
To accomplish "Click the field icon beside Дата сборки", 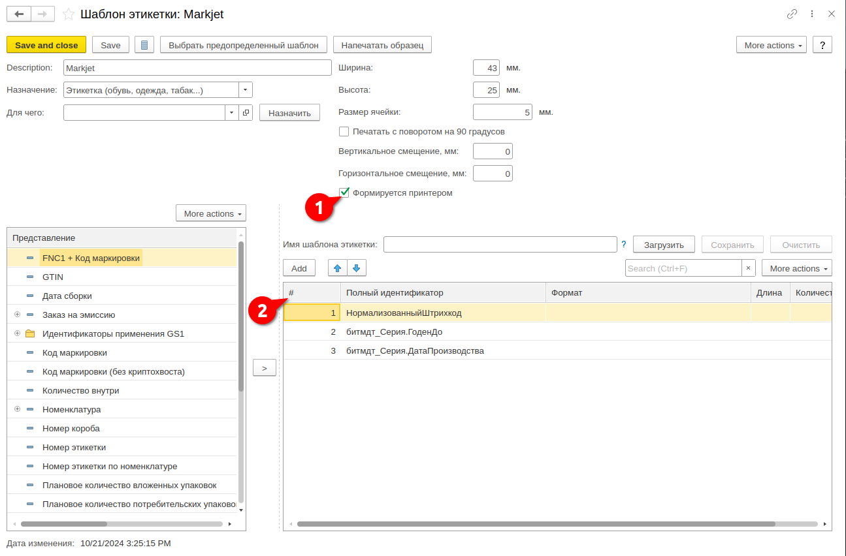I will [30, 296].
